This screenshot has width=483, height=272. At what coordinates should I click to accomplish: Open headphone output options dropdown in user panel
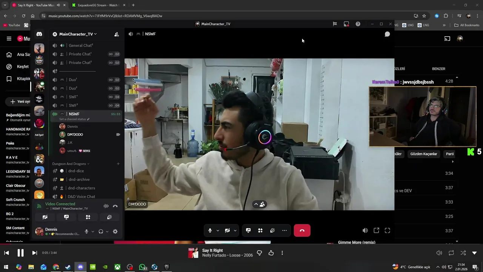[107, 232]
